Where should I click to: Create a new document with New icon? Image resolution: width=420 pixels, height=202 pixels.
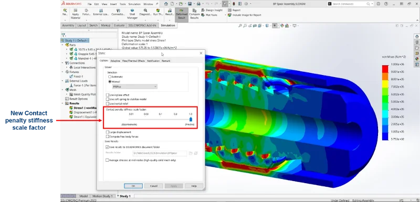[x=173, y=4]
